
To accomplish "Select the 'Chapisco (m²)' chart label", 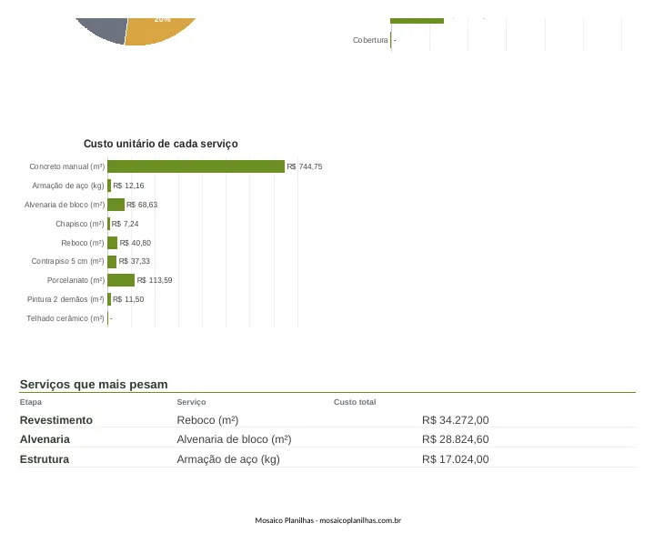I will [x=80, y=224].
